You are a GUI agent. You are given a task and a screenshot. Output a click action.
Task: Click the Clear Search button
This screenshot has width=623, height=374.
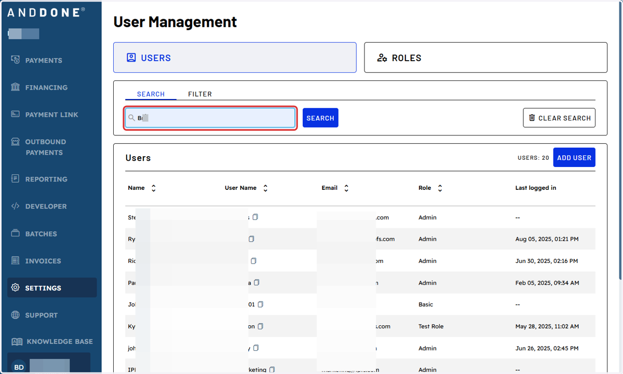click(x=559, y=118)
